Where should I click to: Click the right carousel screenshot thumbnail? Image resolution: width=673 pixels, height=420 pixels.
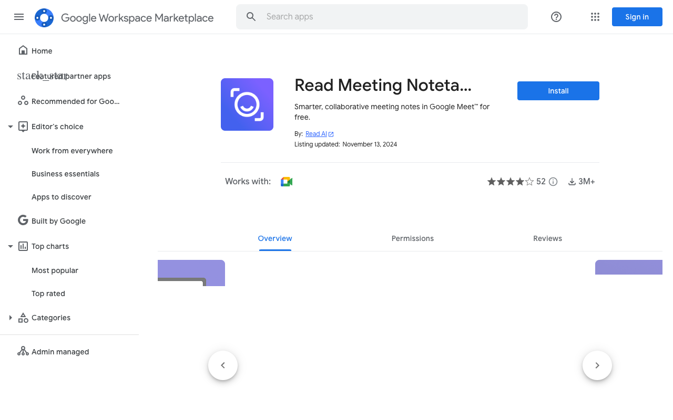coord(629,267)
